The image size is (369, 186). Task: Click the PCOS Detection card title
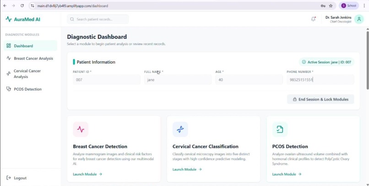(290, 146)
